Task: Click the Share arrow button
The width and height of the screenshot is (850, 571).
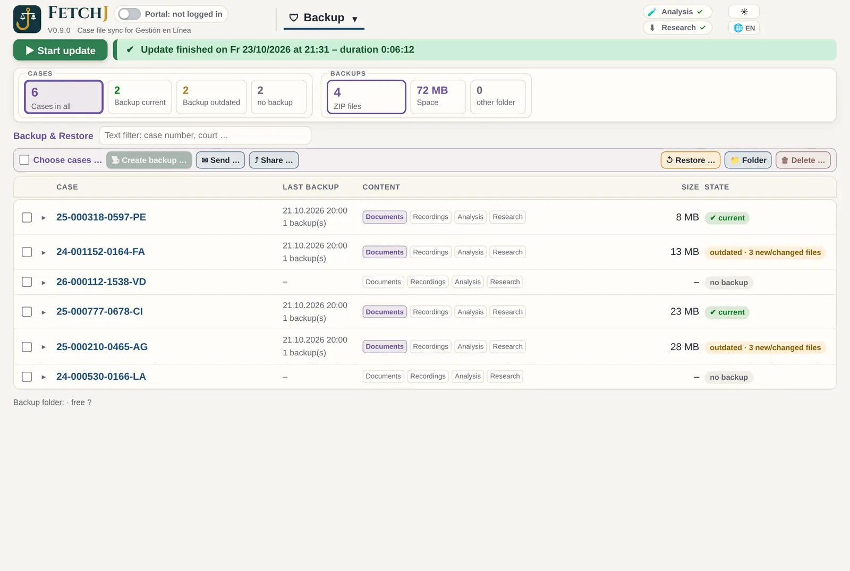Action: [274, 160]
